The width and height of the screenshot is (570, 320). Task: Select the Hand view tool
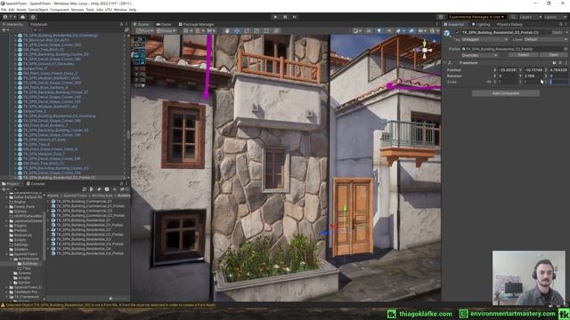point(227,31)
